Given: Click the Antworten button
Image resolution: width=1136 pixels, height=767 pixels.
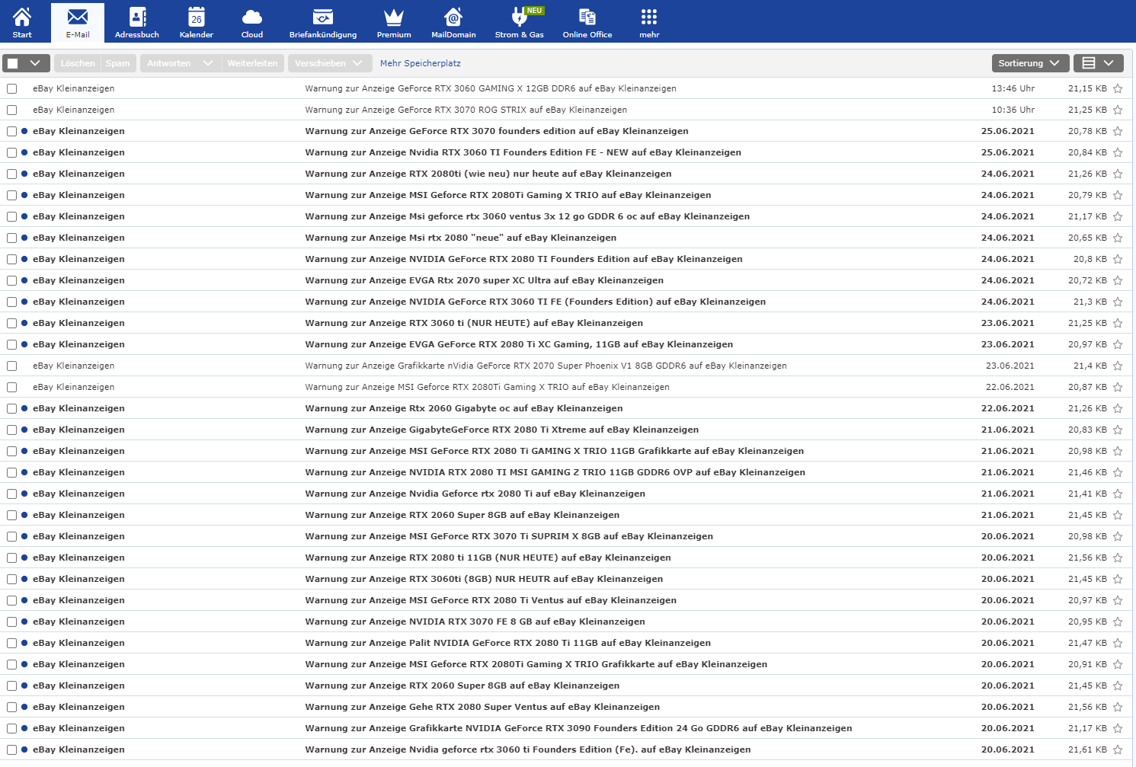Looking at the screenshot, I should click(x=169, y=63).
